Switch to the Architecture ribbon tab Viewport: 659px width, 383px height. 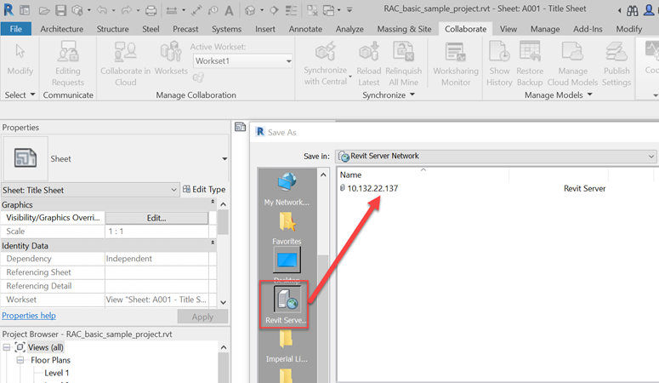(62, 29)
